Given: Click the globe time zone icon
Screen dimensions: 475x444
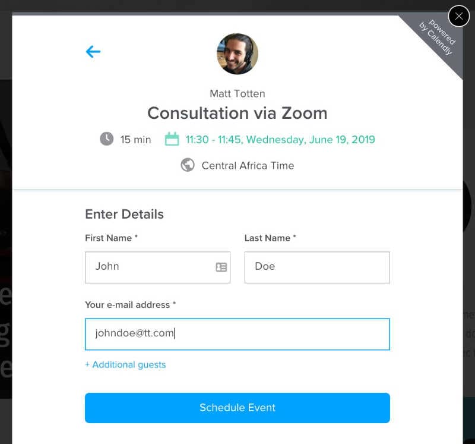Looking at the screenshot, I should click(x=188, y=165).
